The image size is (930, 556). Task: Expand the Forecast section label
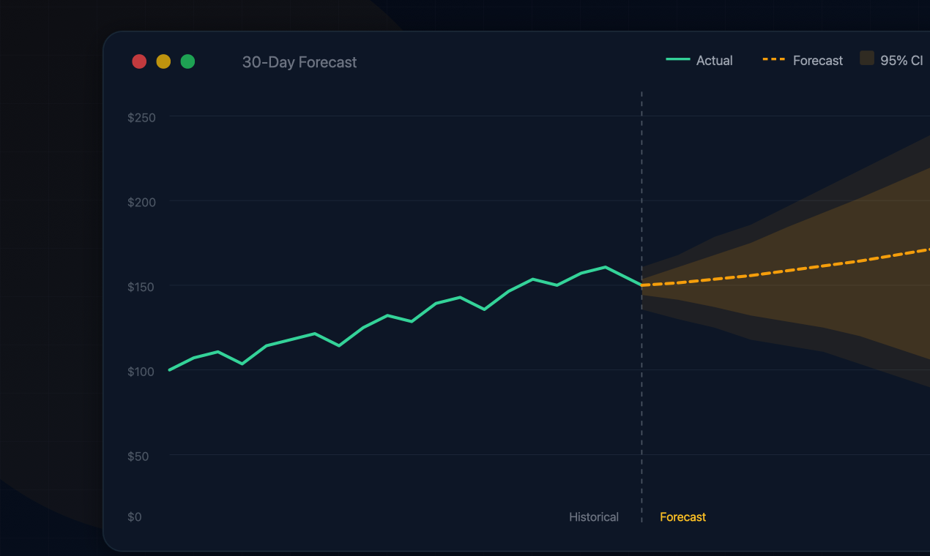682,516
